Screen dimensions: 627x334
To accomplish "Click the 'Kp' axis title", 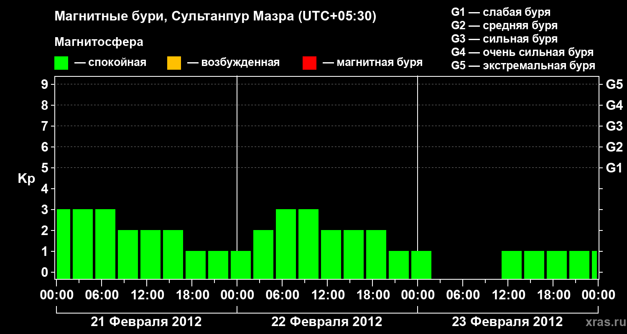I will (x=26, y=179).
